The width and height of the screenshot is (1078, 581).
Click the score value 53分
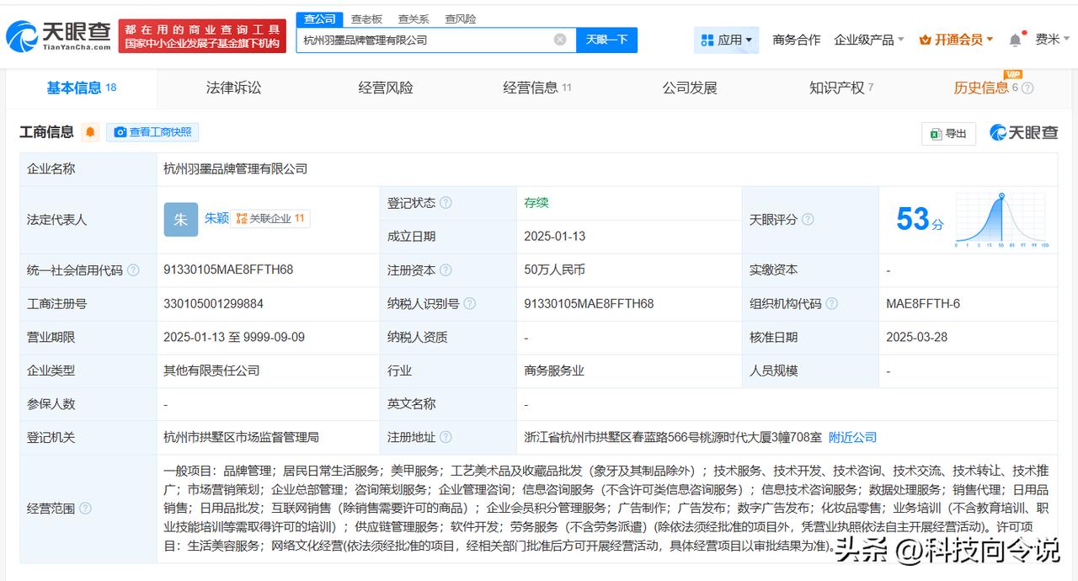click(x=919, y=220)
